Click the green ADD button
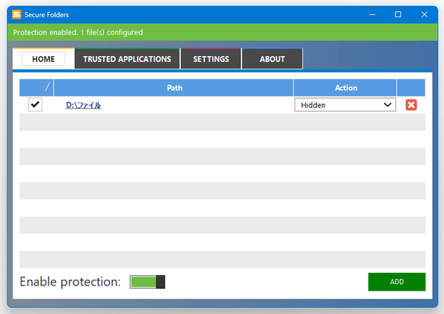Screen dimensions: 444x314 pyautogui.click(x=397, y=282)
